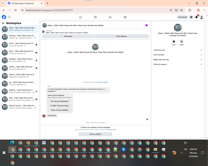This screenshot has height=166, width=208.
Task: Open File Explorer from the taskbar
Action: pyautogui.click(x=156, y=149)
